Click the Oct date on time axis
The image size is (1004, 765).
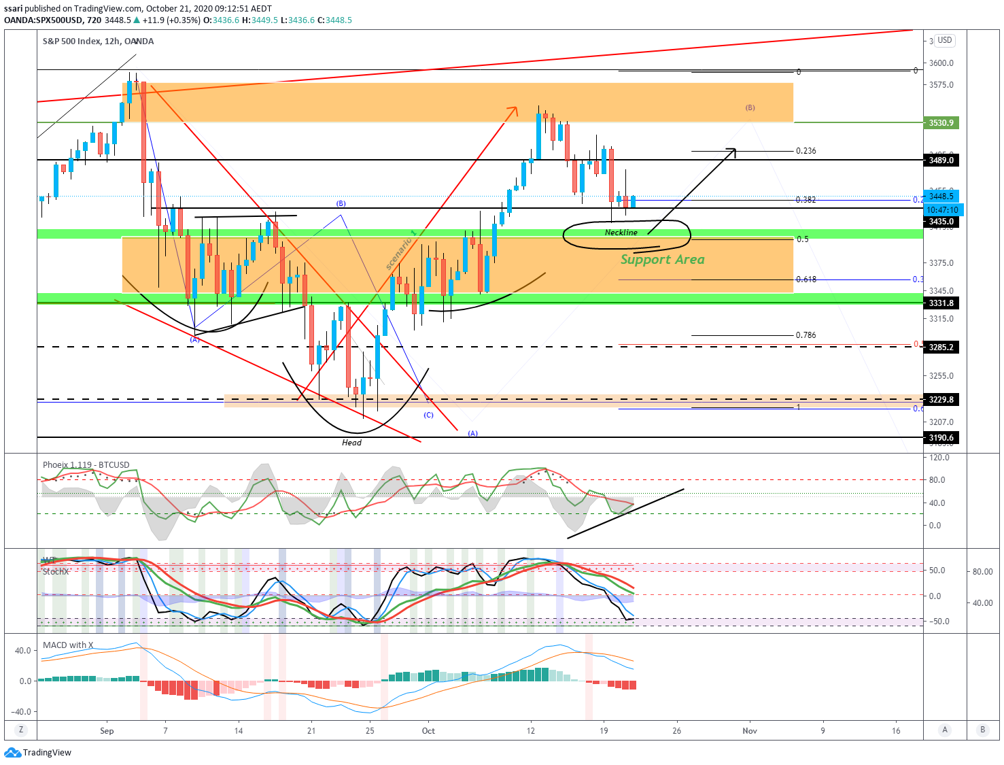(428, 731)
